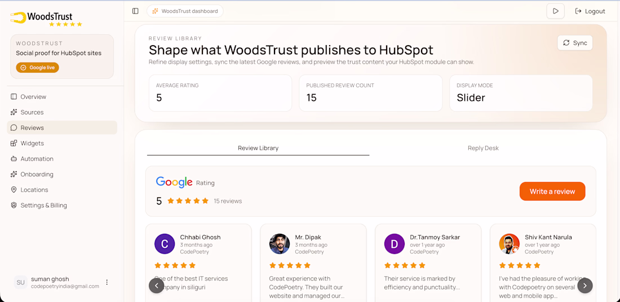Click the Locations pin icon

click(14, 190)
